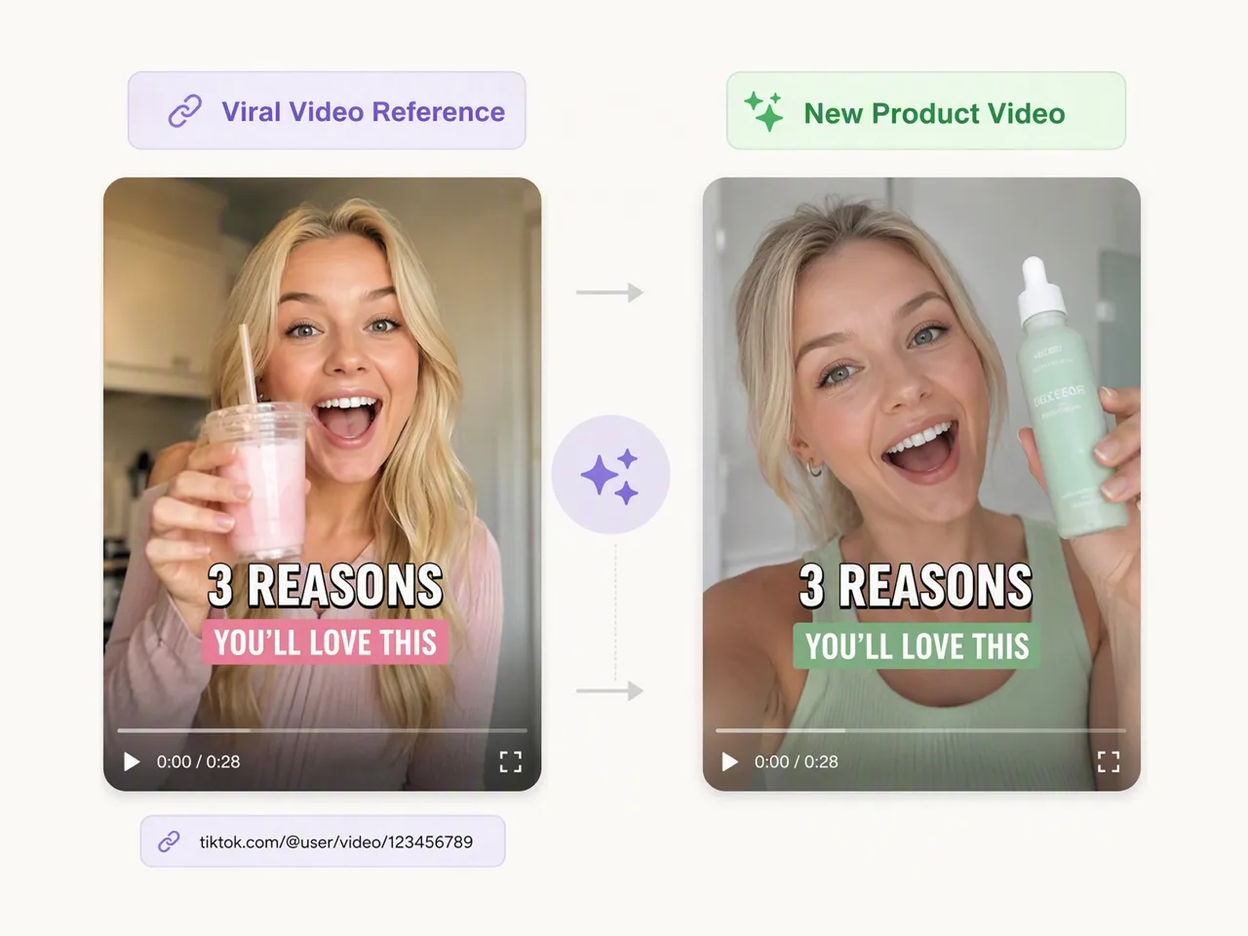The image size is (1248, 936).
Task: Play the Viral Video Reference clip
Action: [x=132, y=761]
